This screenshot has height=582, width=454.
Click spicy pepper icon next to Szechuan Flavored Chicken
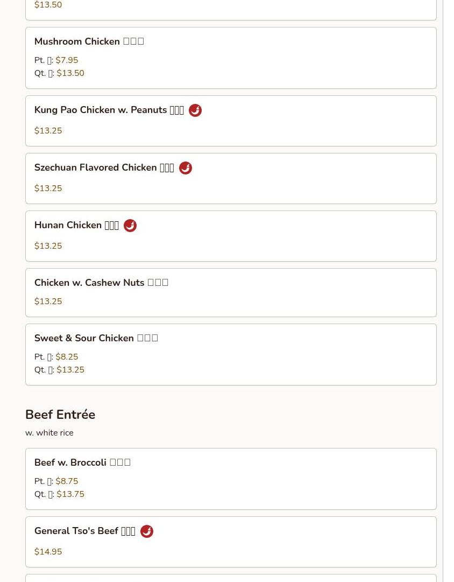tap(186, 168)
